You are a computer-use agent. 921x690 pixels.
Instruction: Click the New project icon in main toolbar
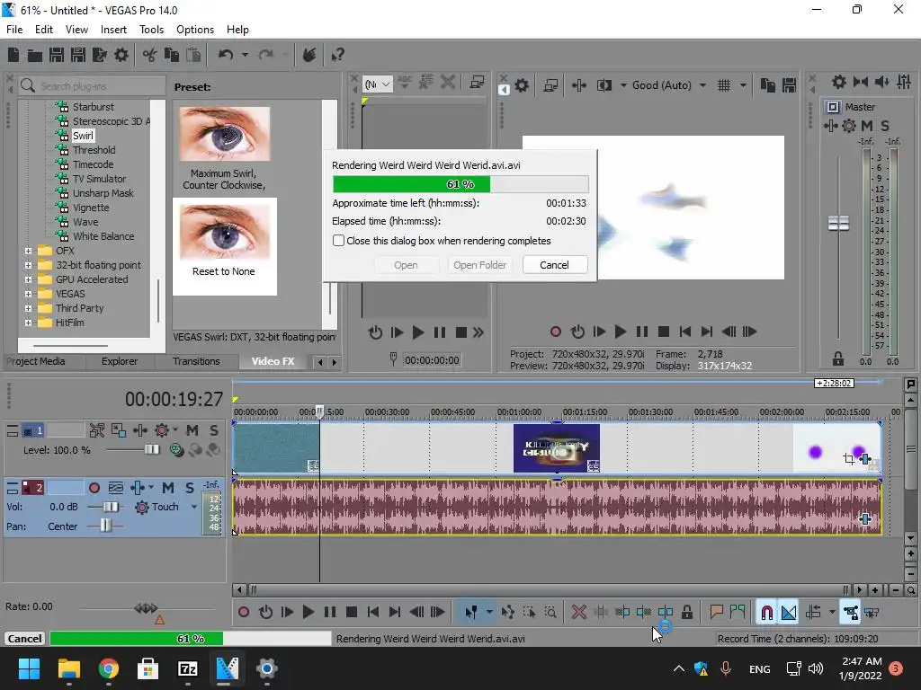click(x=13, y=55)
